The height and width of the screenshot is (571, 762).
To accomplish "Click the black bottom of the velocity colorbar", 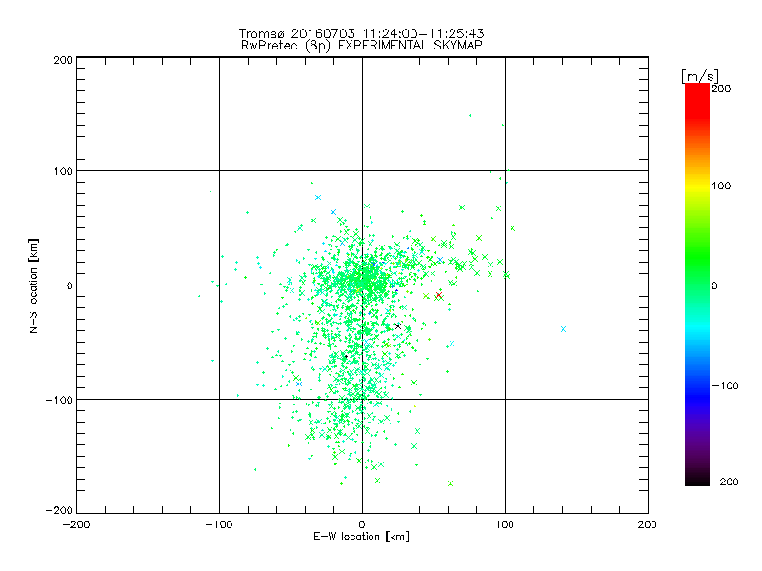I will [x=697, y=479].
